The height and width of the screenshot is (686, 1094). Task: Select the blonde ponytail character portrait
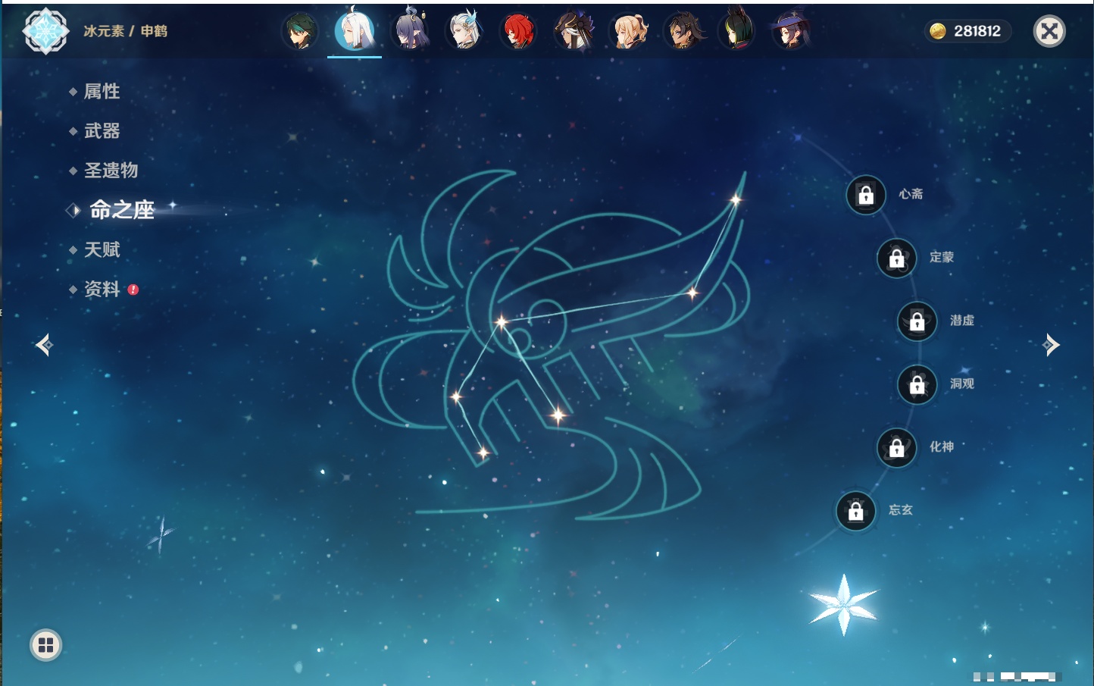coord(629,32)
